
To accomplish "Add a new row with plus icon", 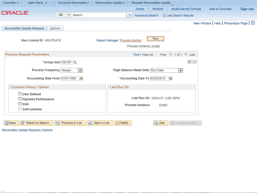I will point(189,62).
